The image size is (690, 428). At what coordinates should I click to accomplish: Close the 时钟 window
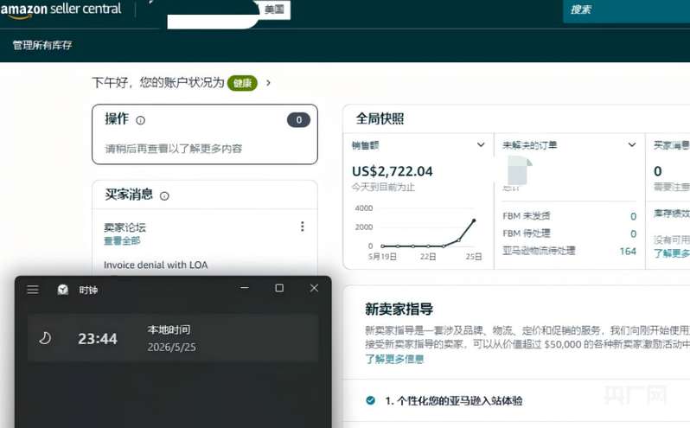point(314,288)
